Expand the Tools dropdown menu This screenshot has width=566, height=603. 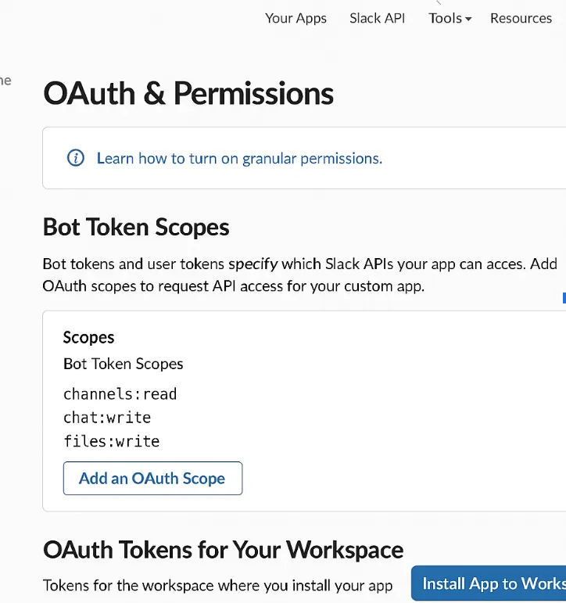pos(450,18)
